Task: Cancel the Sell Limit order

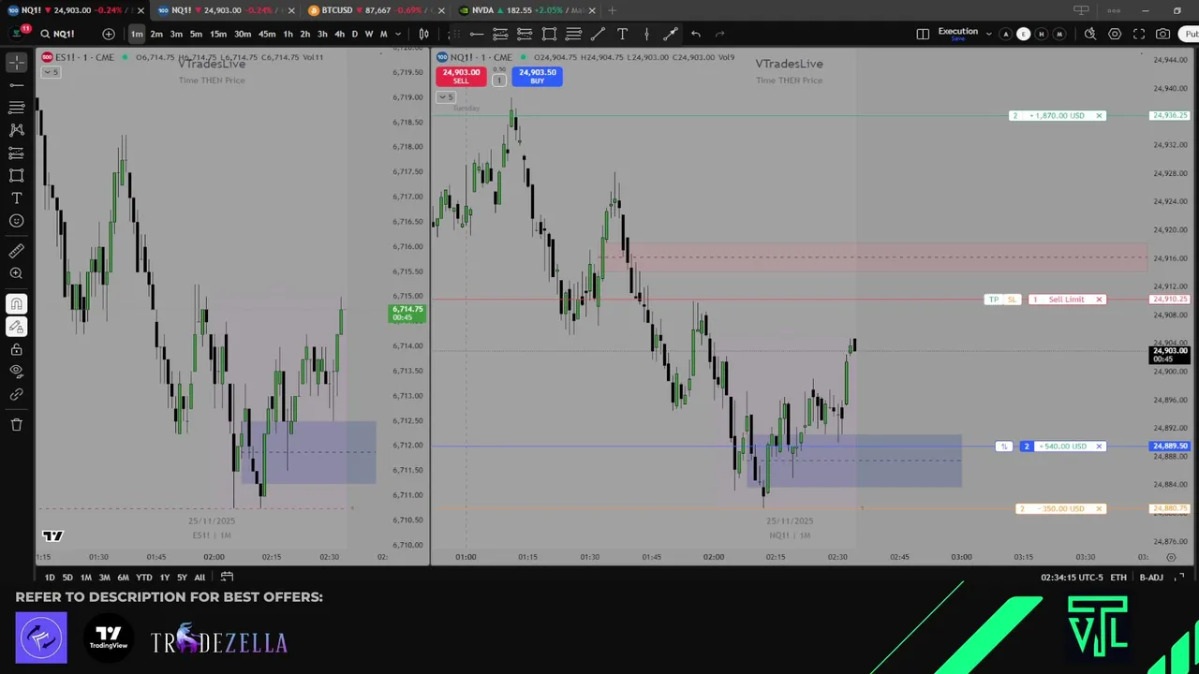Action: click(x=1099, y=300)
